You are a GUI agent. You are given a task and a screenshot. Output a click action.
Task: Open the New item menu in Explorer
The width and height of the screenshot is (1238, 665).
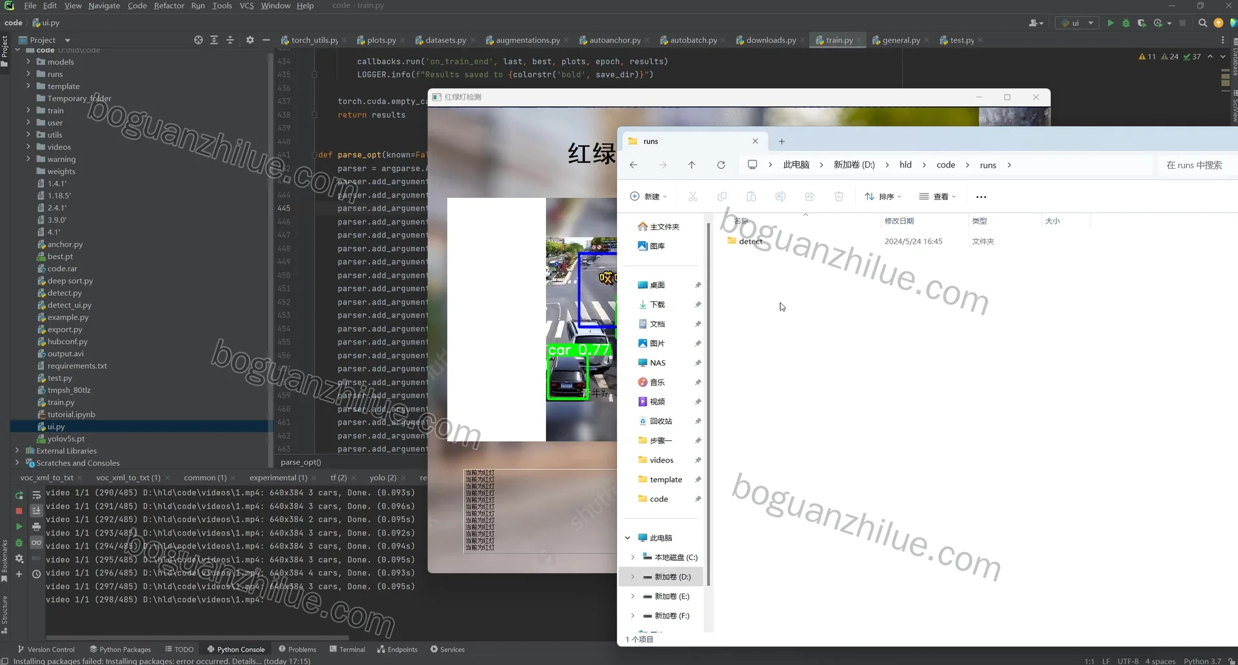(x=648, y=197)
